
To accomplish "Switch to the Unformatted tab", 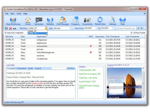I will (x=21, y=68).
